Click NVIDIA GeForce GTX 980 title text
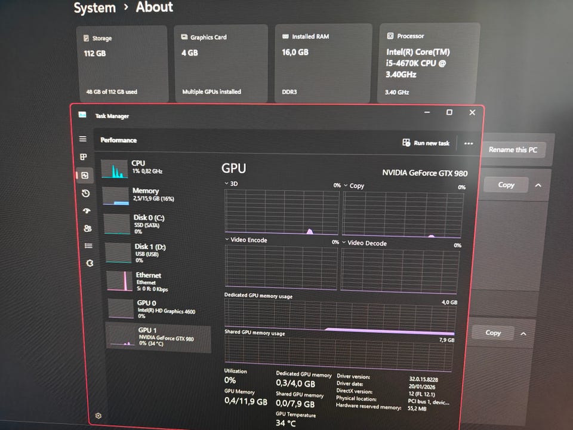Image resolution: width=573 pixels, height=430 pixels. [425, 173]
